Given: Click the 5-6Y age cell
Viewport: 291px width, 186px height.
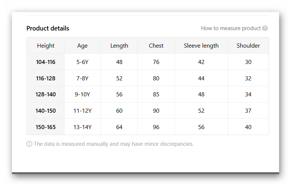Looking at the screenshot, I should click(82, 62).
